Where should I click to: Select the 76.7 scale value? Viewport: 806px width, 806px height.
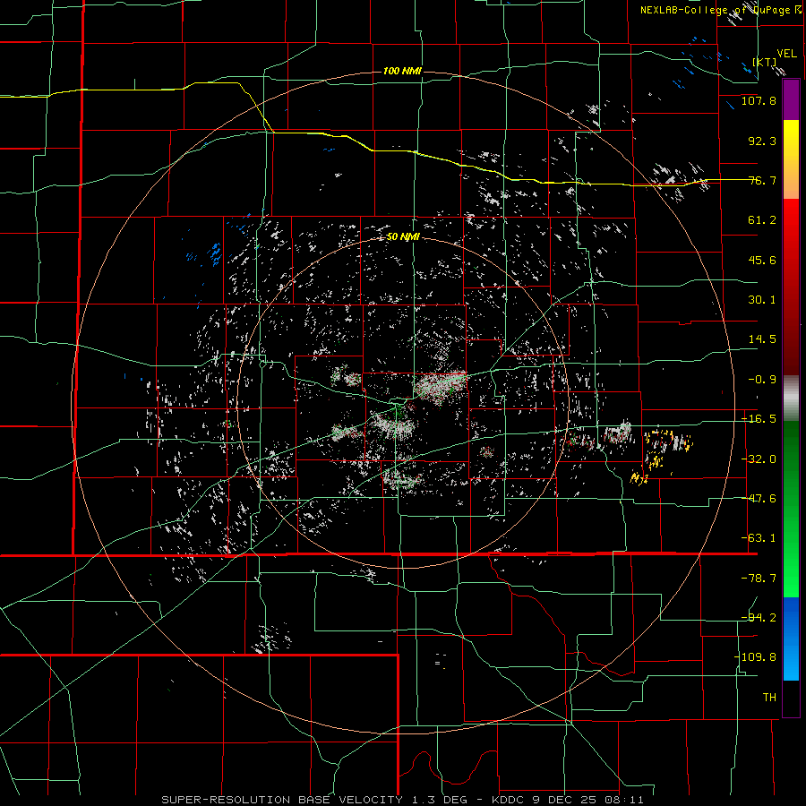click(762, 180)
